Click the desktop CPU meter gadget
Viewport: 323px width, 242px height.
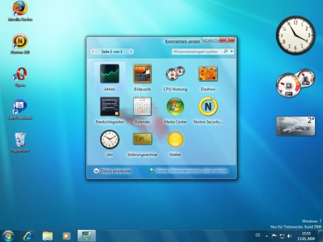coord(295,83)
